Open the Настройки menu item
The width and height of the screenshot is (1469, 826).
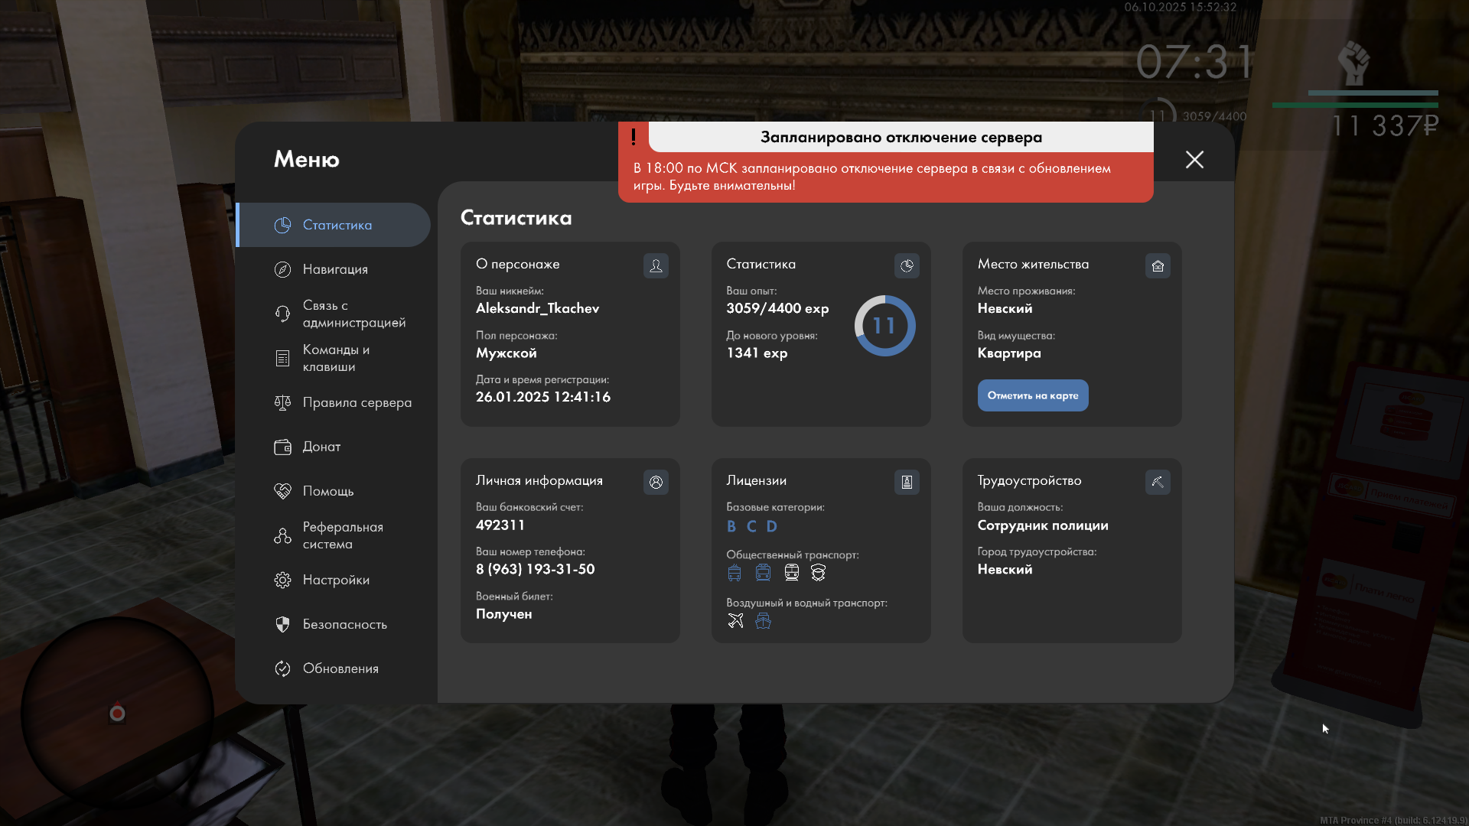click(x=335, y=580)
